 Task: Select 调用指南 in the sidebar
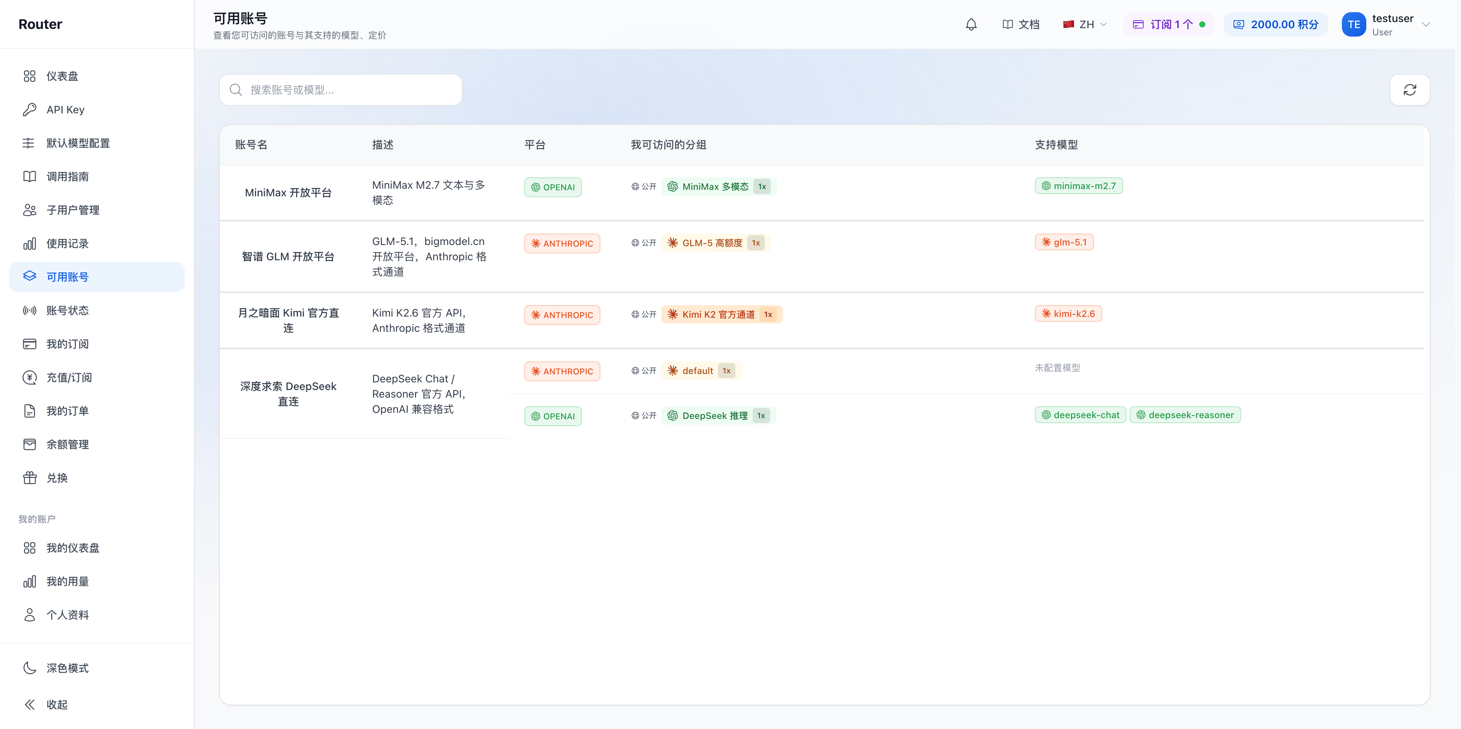point(97,177)
